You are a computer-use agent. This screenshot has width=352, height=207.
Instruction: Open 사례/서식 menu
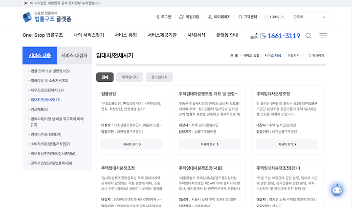[196, 35]
